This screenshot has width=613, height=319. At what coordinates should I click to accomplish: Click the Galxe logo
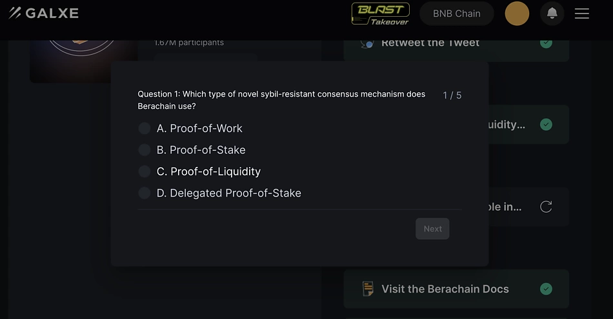pyautogui.click(x=44, y=14)
